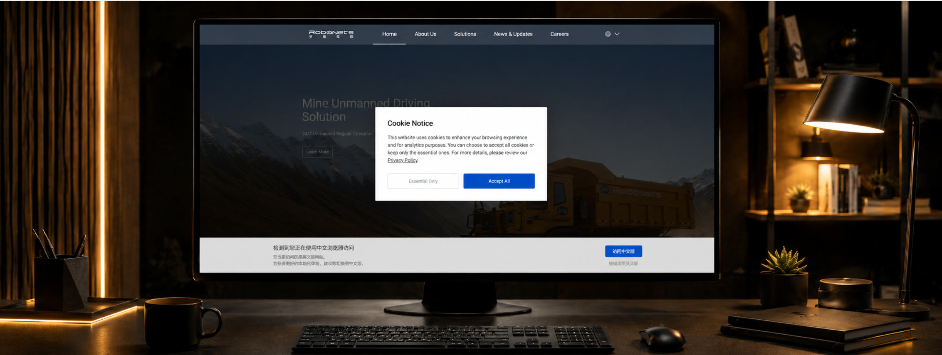Viewport: 942px width, 355px height.
Task: Click 继续浏览英文版 link below blue button
Action: tap(623, 264)
